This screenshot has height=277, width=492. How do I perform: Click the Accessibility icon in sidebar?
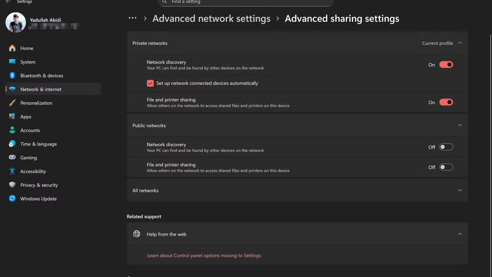[x=12, y=171]
